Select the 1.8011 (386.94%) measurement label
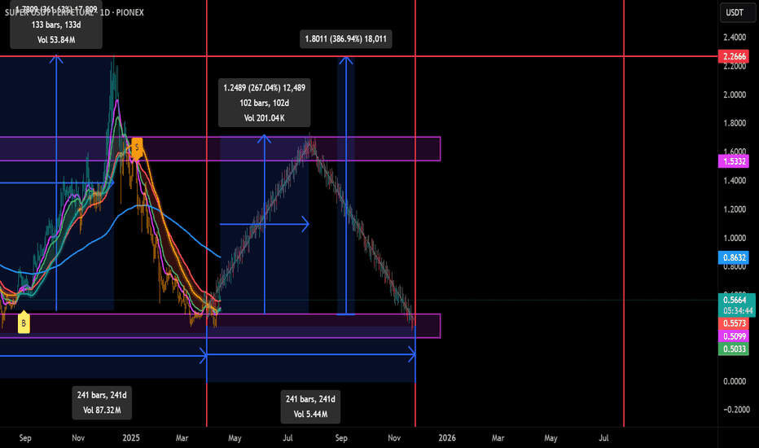This screenshot has width=759, height=448. [x=345, y=39]
